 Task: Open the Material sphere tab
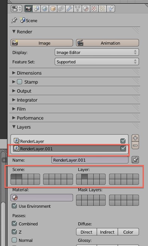(85, 9)
